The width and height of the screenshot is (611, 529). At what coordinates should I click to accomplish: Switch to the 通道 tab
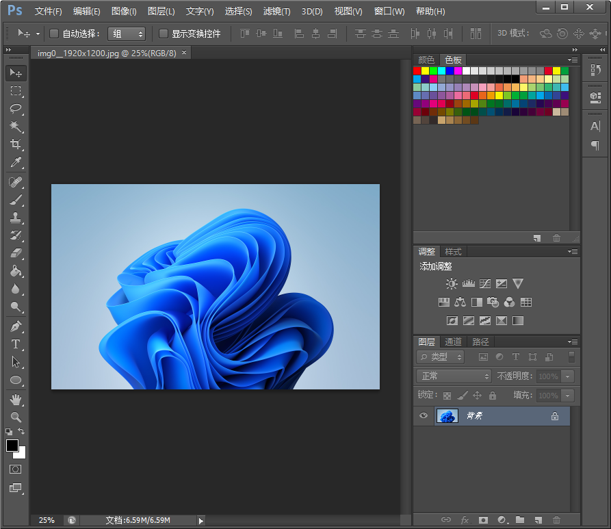pos(453,341)
